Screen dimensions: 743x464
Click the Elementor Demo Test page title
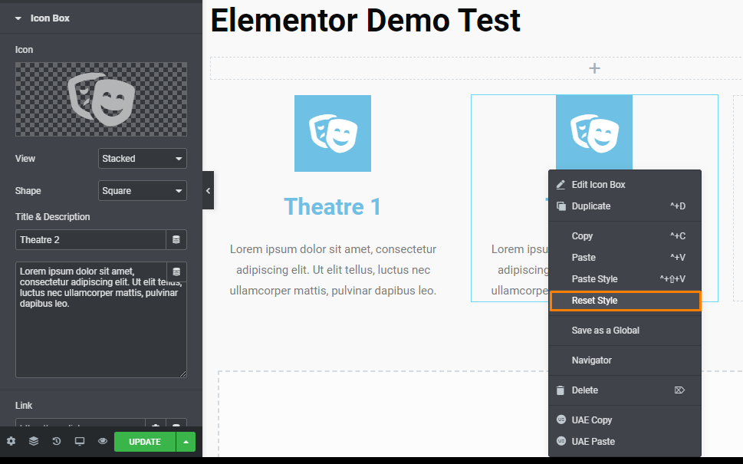tap(365, 21)
